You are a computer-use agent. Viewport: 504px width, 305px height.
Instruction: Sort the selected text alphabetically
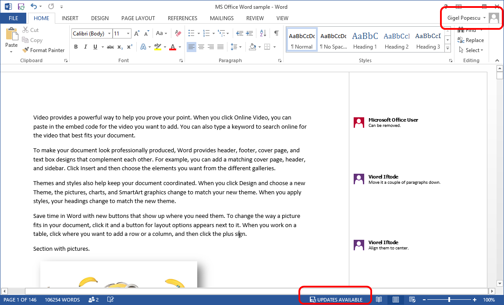point(263,33)
